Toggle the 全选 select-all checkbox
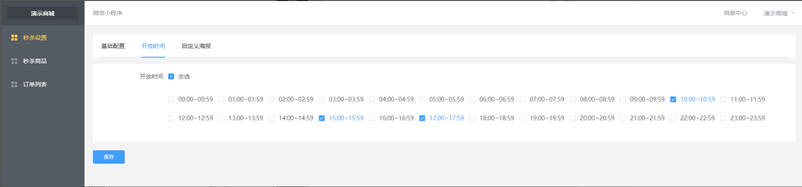 (171, 76)
